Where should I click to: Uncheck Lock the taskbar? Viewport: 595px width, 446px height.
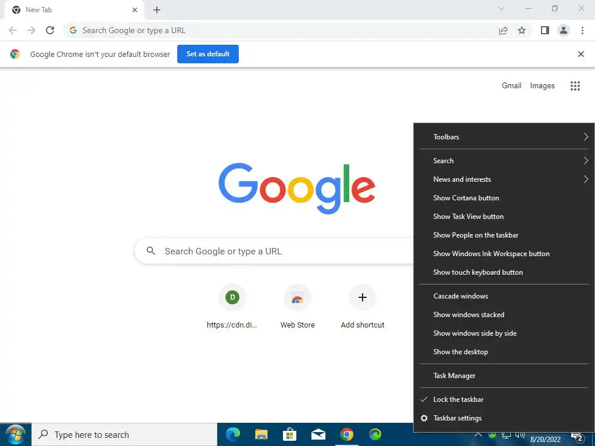tap(504, 400)
